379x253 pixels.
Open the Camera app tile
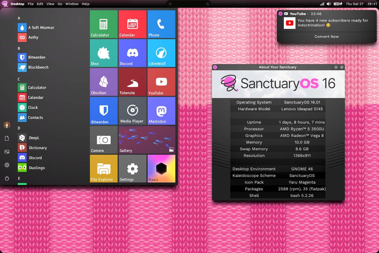coord(103,140)
